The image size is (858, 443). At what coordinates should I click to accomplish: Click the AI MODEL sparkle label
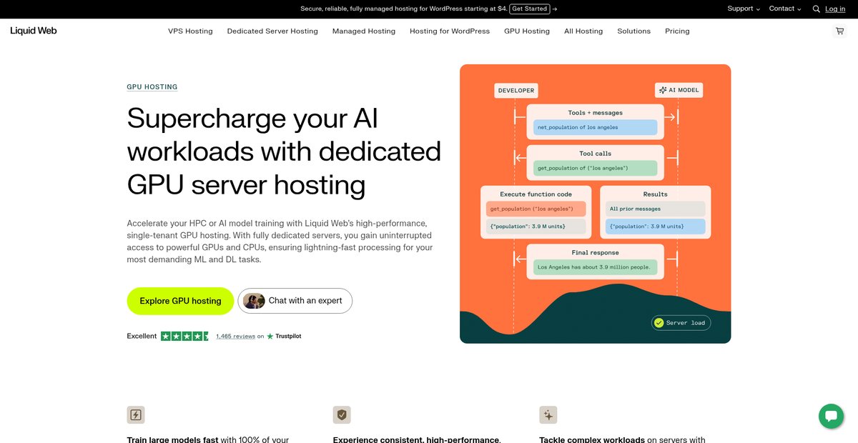pos(679,90)
